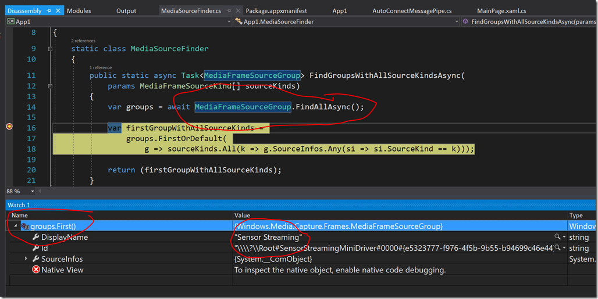This screenshot has height=299, width=598.
Task: Click the Value column header in Watch
Action: click(x=242, y=215)
